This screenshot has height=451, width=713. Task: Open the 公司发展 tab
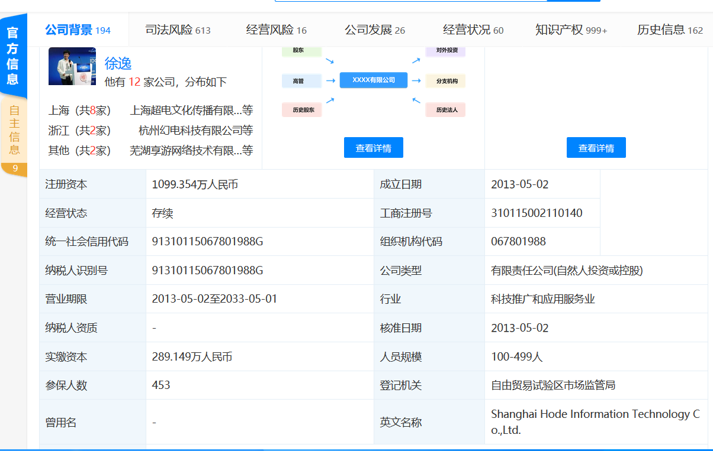[375, 30]
